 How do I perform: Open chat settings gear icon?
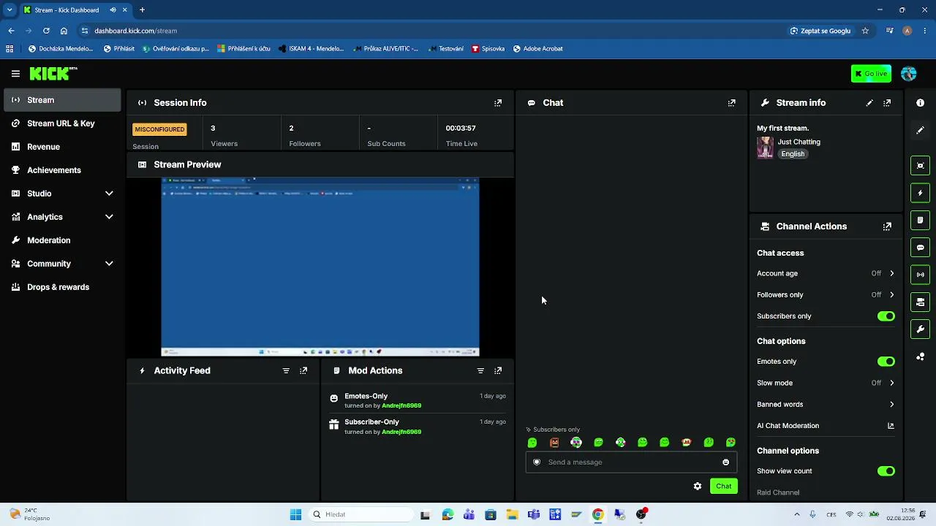(698, 487)
